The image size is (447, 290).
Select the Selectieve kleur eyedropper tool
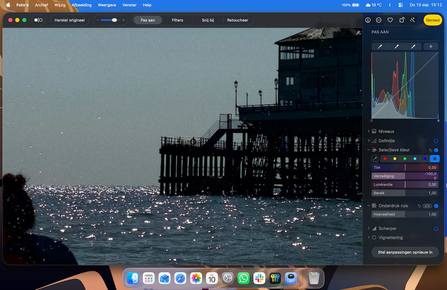pos(375,159)
